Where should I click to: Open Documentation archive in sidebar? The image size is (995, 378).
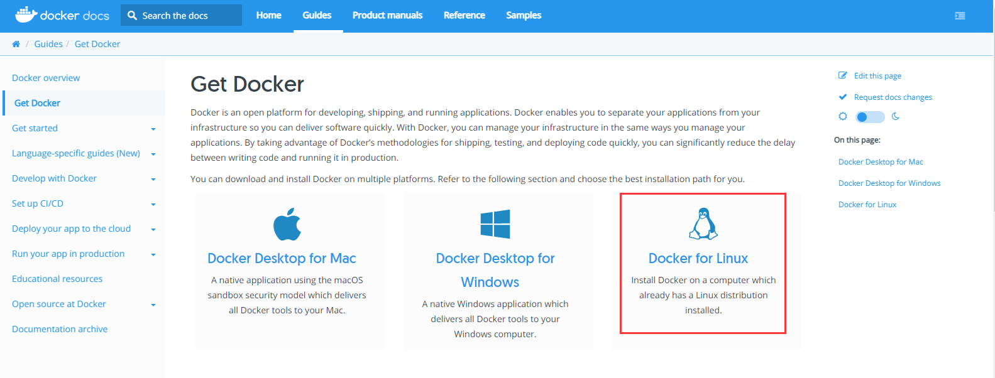(60, 329)
